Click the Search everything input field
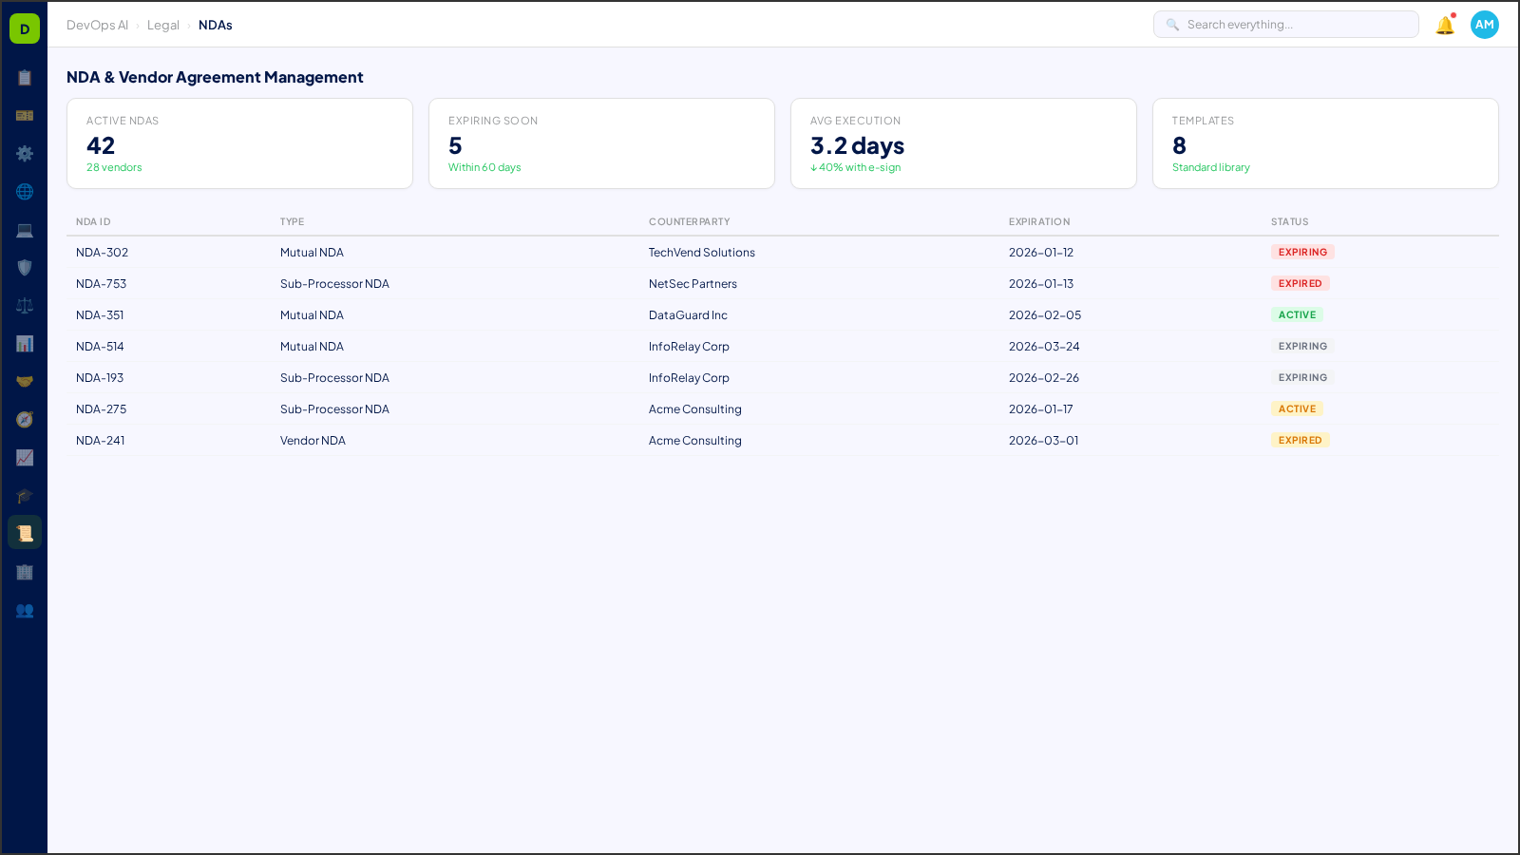The height and width of the screenshot is (855, 1520). click(x=1285, y=24)
